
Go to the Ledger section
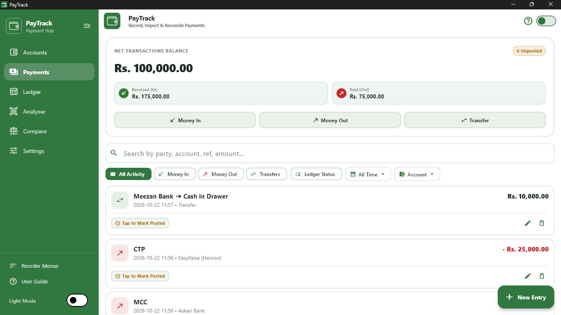pos(49,92)
